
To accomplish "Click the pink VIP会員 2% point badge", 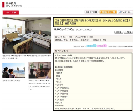I will (x=102, y=46).
